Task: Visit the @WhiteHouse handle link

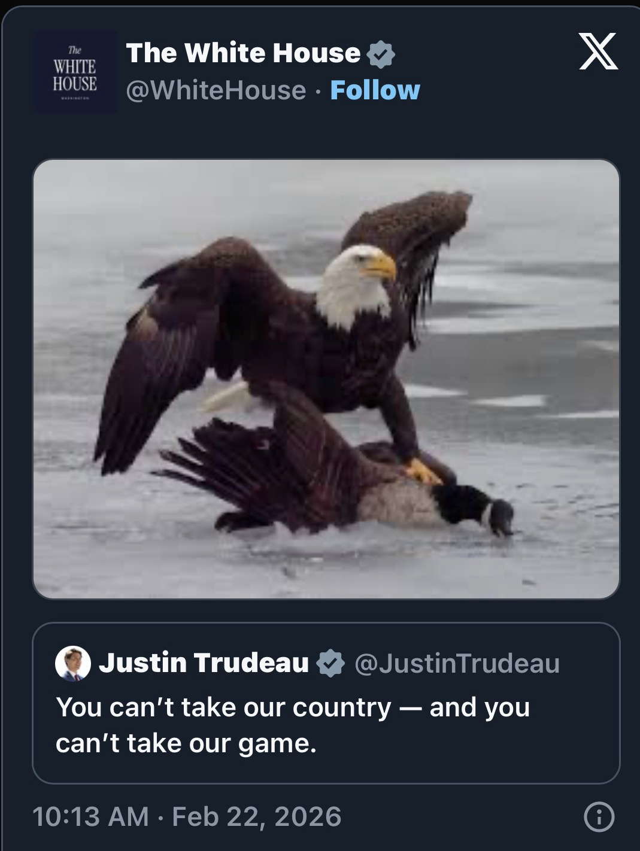Action: point(216,90)
